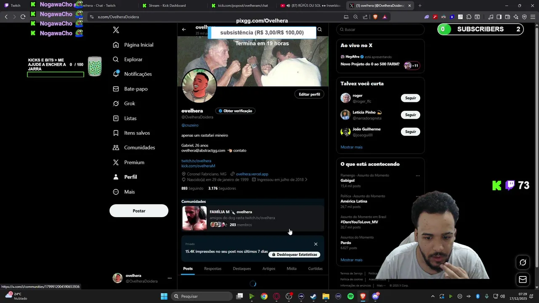Click the Brave Shields lion icon
Image resolution: width=539 pixels, height=303 pixels.
point(375,17)
